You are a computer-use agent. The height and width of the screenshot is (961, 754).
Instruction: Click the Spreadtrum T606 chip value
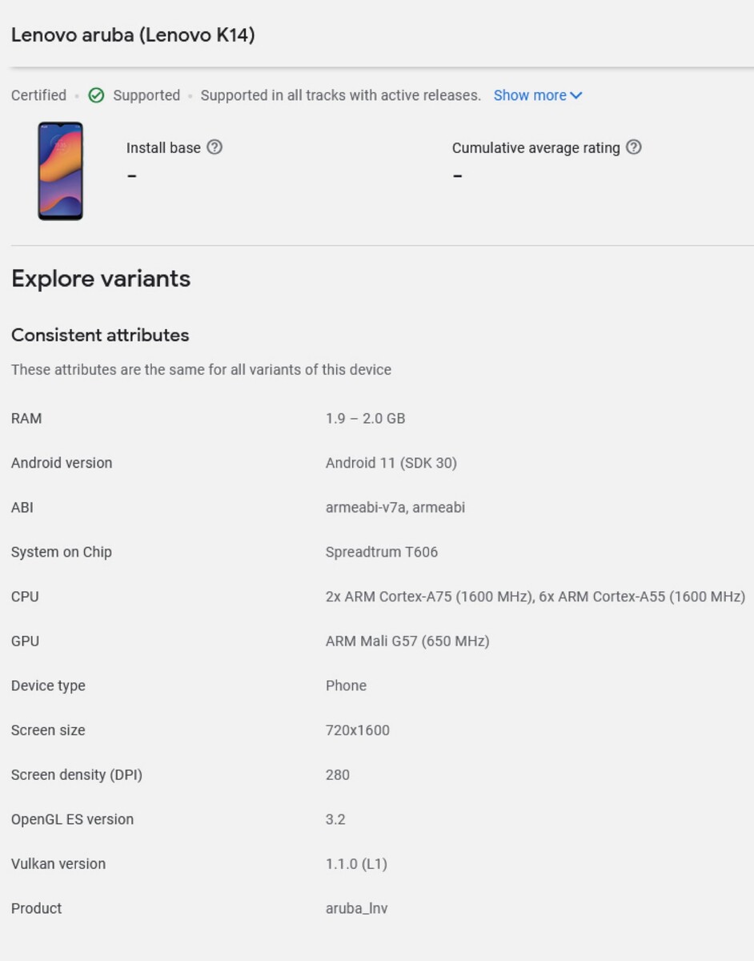coord(381,552)
